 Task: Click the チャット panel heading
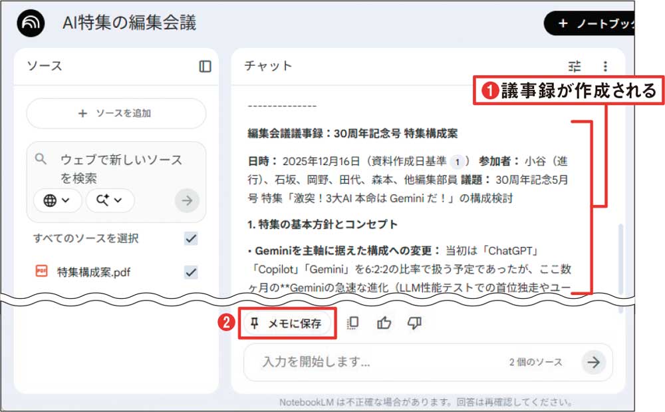[x=268, y=66]
